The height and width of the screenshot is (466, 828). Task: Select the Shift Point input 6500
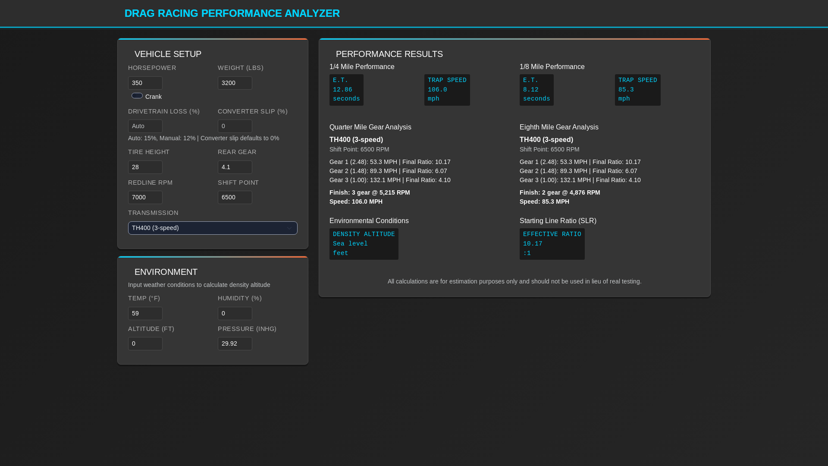pyautogui.click(x=235, y=197)
